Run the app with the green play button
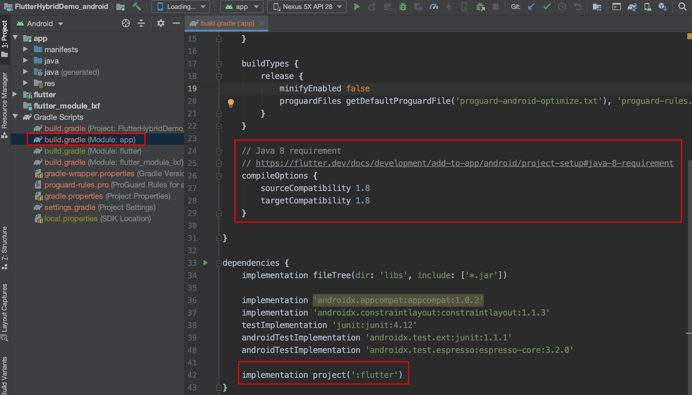This screenshot has height=395, width=692. coord(357,7)
